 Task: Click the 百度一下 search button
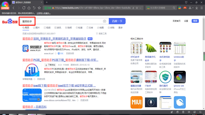click(x=117, y=21)
